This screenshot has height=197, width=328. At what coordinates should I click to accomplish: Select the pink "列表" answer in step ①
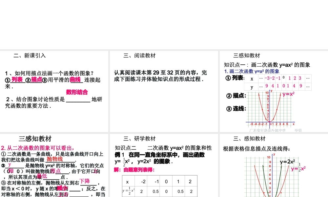[x=17, y=79]
